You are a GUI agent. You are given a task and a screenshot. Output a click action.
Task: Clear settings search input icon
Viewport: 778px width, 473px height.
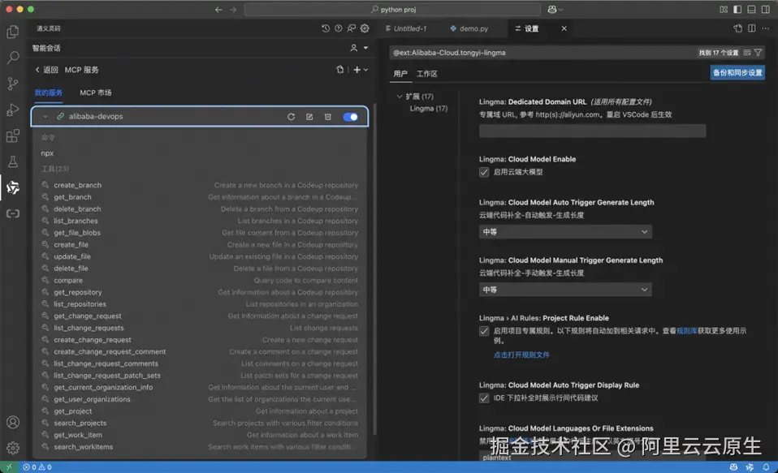[x=747, y=53]
